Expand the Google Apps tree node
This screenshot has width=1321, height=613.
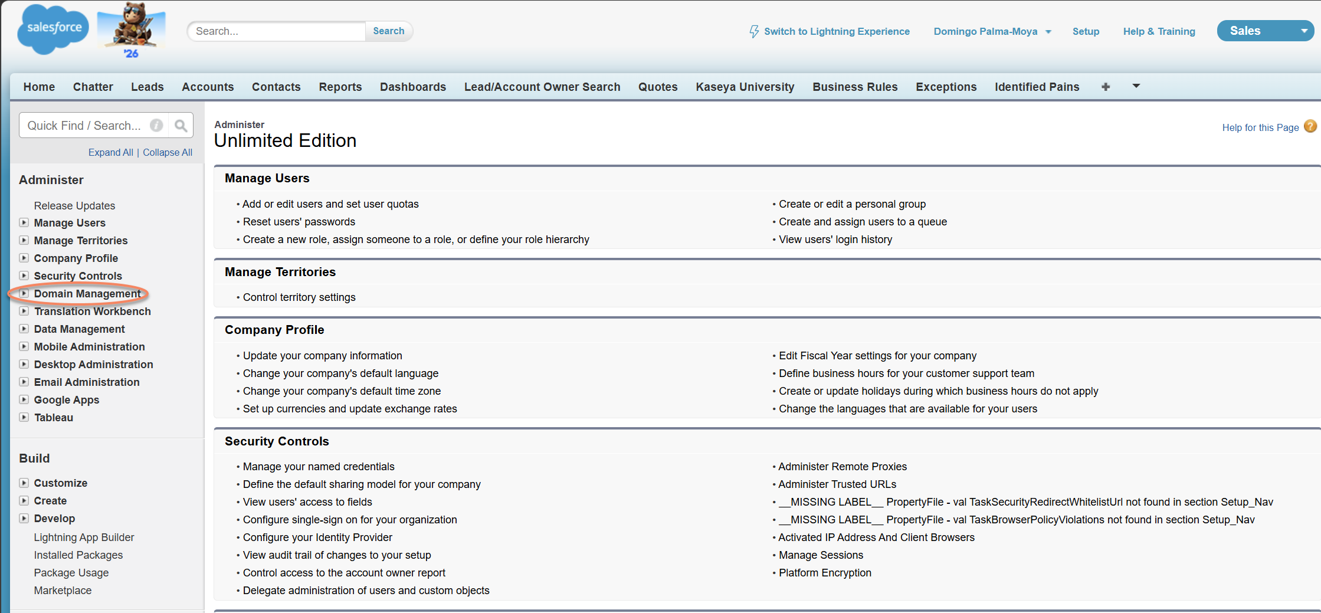pyautogui.click(x=24, y=399)
